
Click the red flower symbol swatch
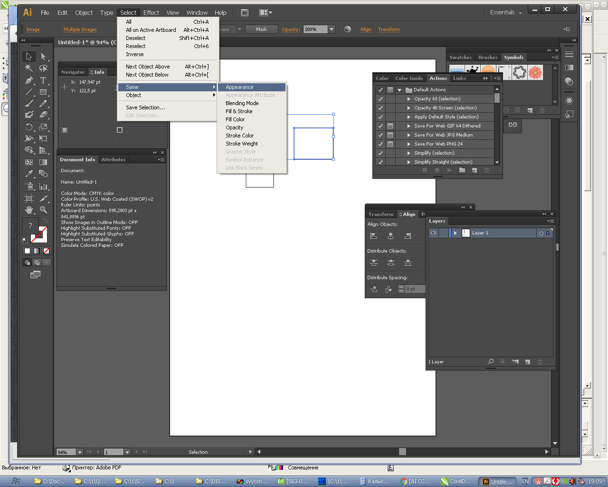point(535,72)
